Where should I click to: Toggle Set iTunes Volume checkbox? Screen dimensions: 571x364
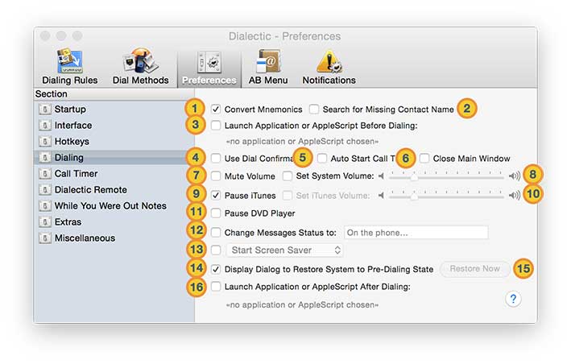[x=288, y=196]
